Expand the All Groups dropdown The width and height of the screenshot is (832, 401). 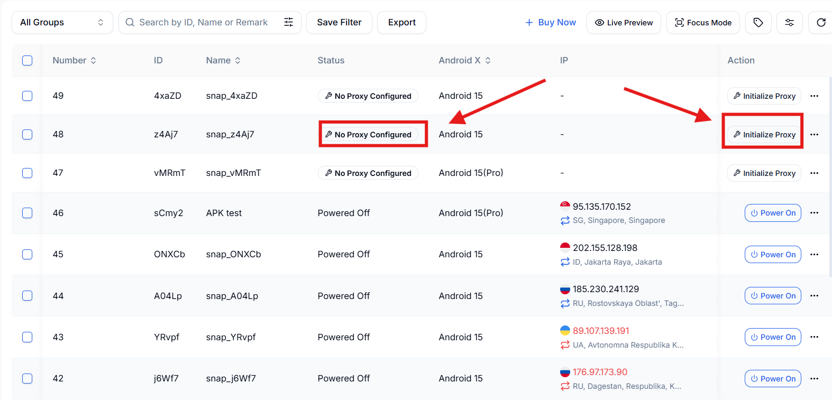62,22
